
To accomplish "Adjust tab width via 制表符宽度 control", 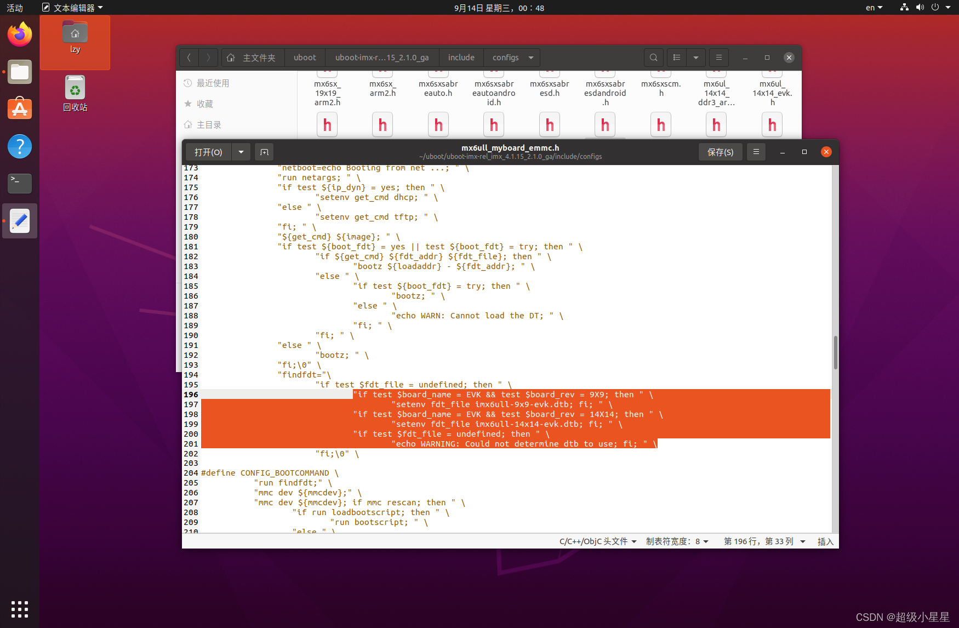I will click(x=678, y=541).
